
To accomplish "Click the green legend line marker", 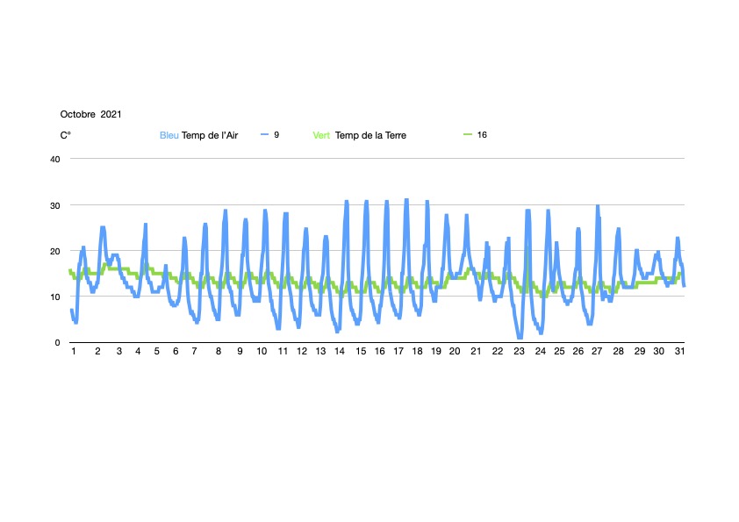I will pyautogui.click(x=468, y=135).
